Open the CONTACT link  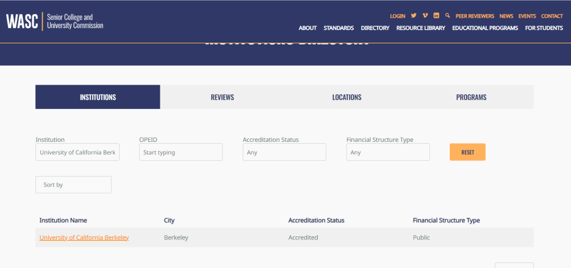tap(552, 16)
